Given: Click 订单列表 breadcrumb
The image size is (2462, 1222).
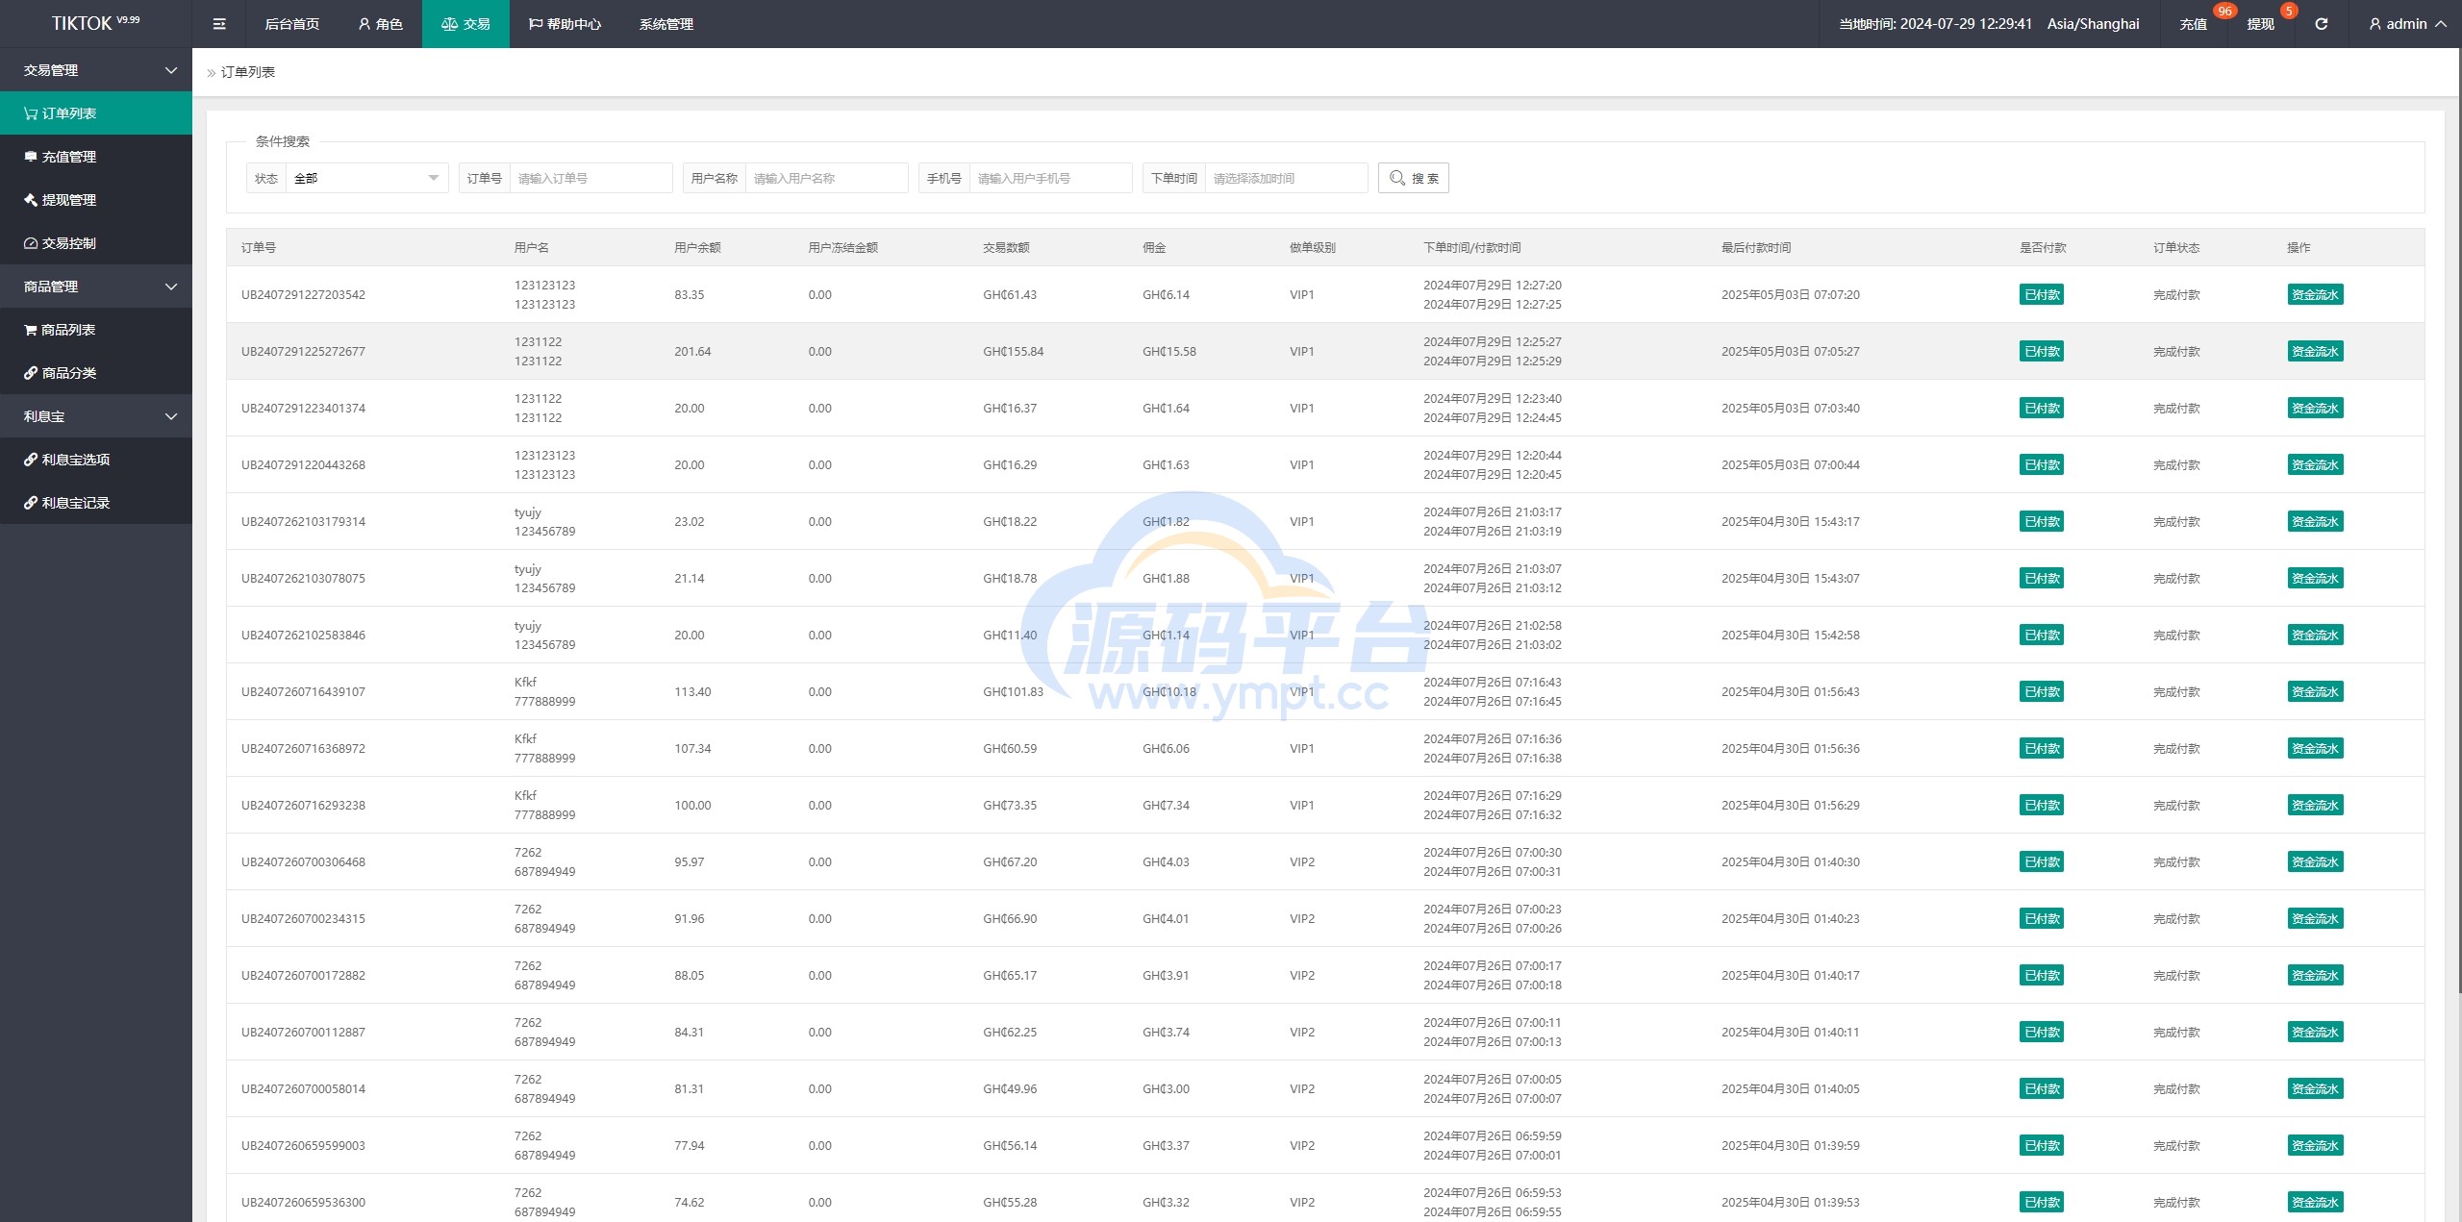Looking at the screenshot, I should coord(248,72).
